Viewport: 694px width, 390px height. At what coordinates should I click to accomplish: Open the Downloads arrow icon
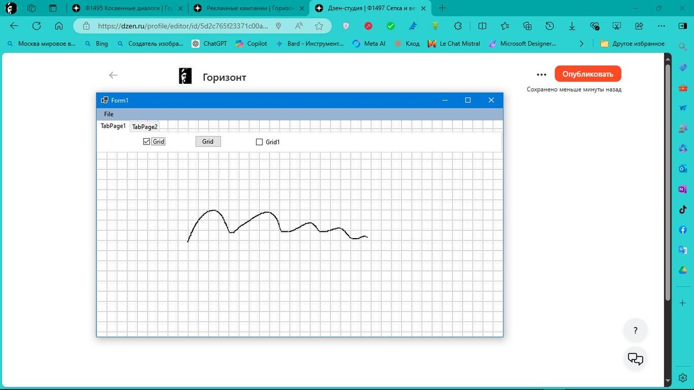click(x=572, y=26)
